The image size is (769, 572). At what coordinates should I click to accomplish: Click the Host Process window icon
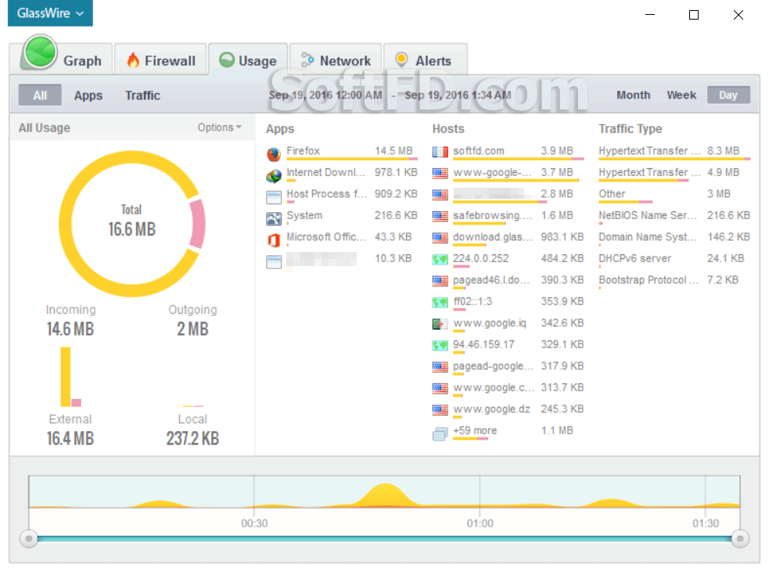pyautogui.click(x=274, y=196)
